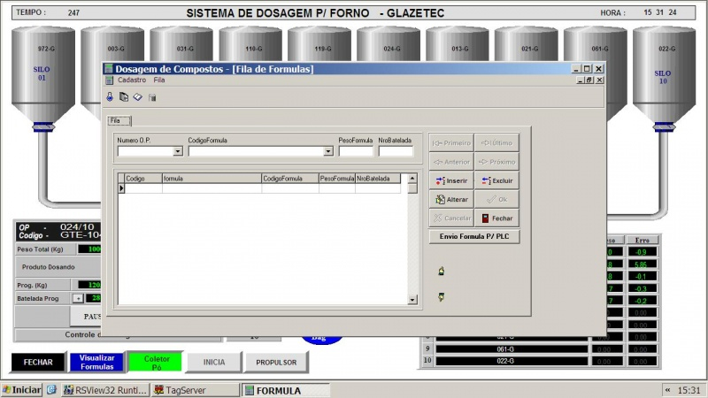Click the fourth toolbar icon
This screenshot has width=708, height=398.
[x=152, y=97]
